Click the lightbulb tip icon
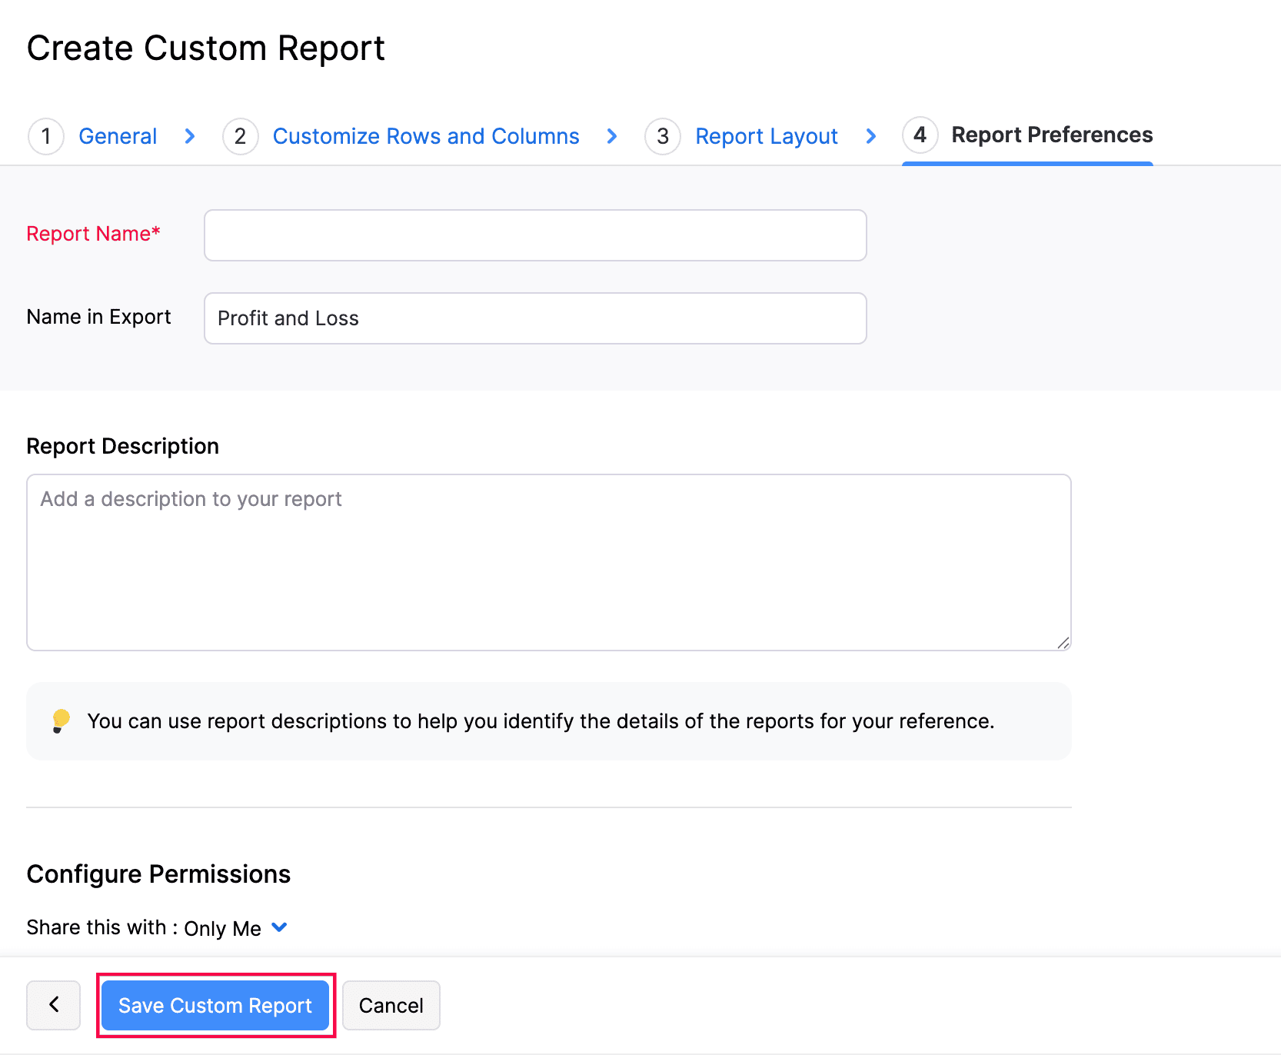This screenshot has height=1055, width=1281. tap(62, 721)
